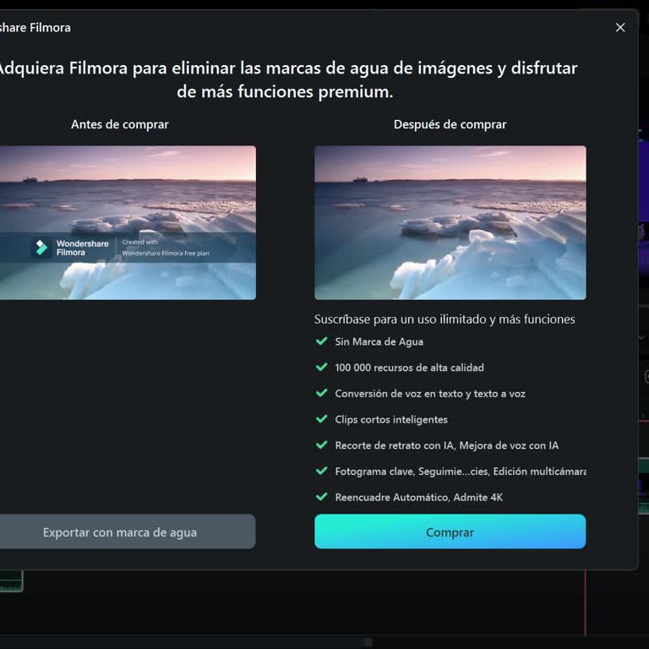Choose Exportar con marca de agua
This screenshot has height=649, width=649.
[x=126, y=532]
